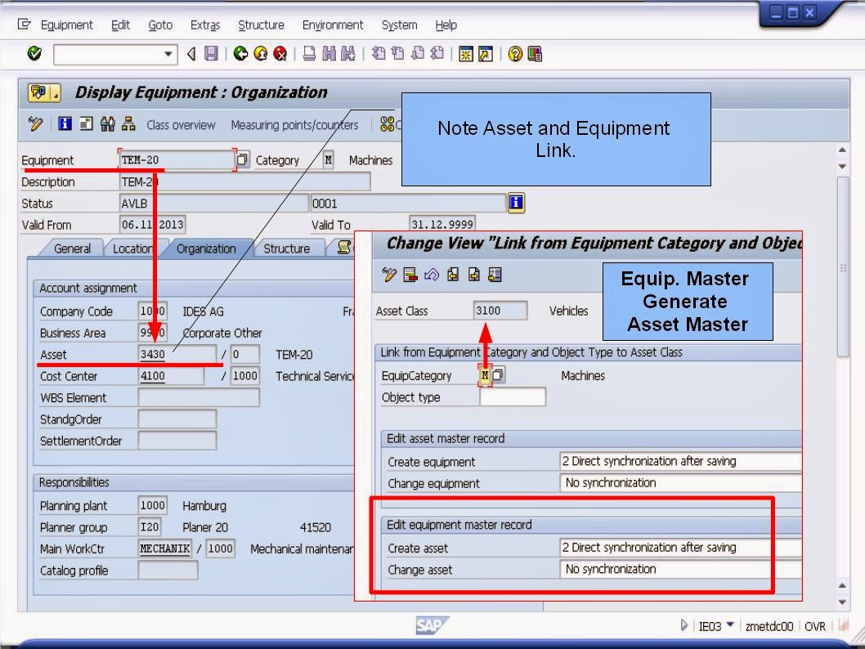Open the Environment menu
865x649 pixels.
333,25
